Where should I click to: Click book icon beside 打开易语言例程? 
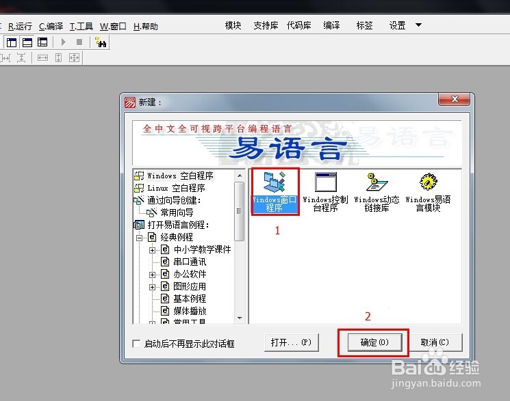tap(139, 225)
